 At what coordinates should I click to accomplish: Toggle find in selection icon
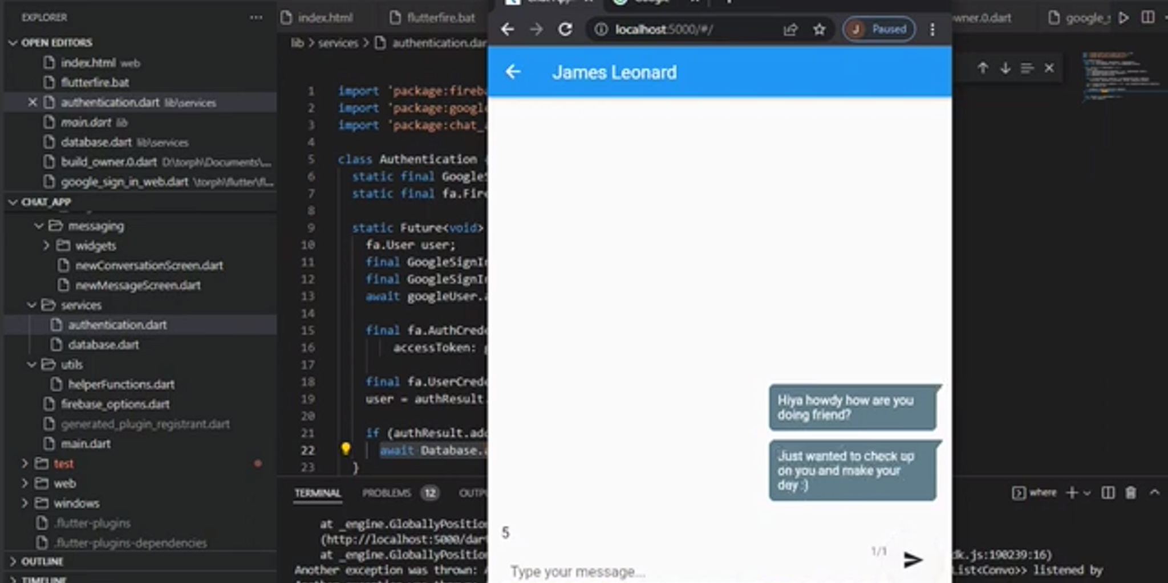1027,68
